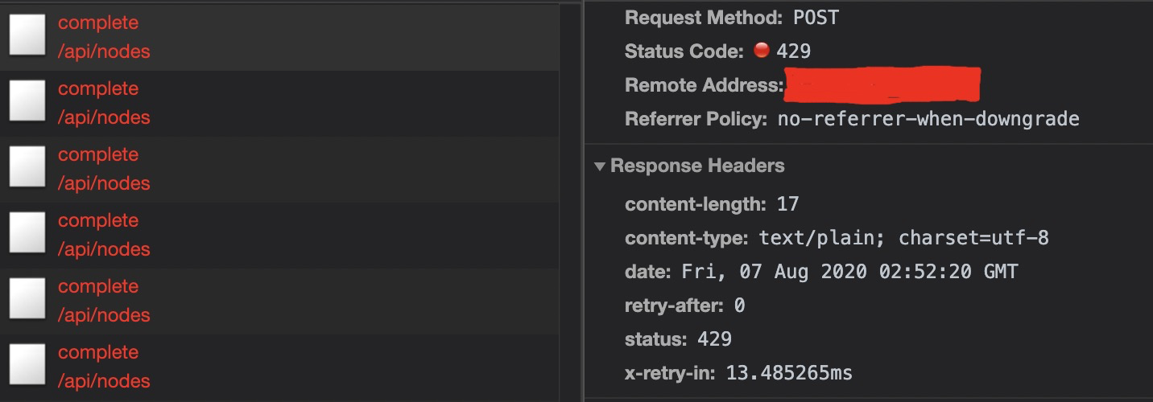Click the file icon of the first request row

27,36
